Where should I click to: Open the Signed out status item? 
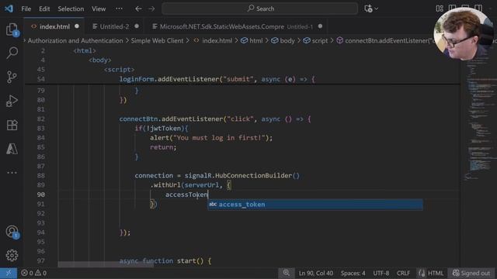point(471,273)
